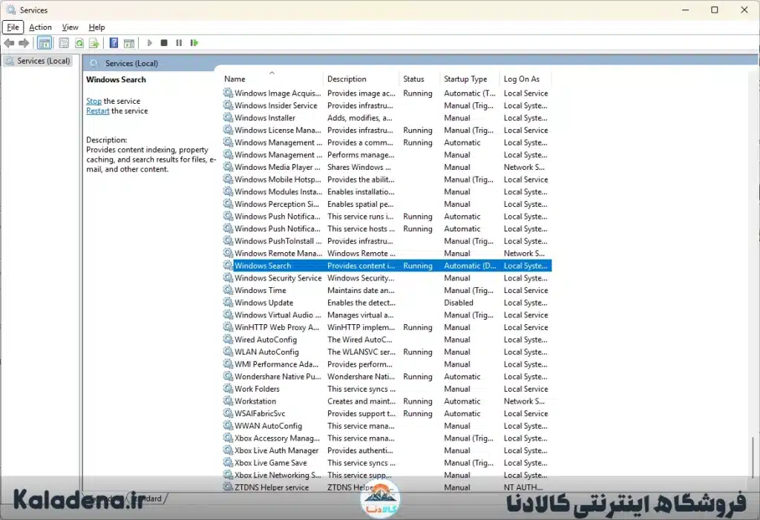Select the Windows Mobile Hotsp... service name
Viewport: 760px width, 520px height.
coord(278,180)
